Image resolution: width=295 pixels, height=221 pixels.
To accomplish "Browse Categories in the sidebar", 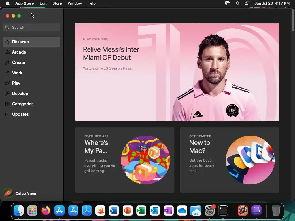I will click(32, 104).
